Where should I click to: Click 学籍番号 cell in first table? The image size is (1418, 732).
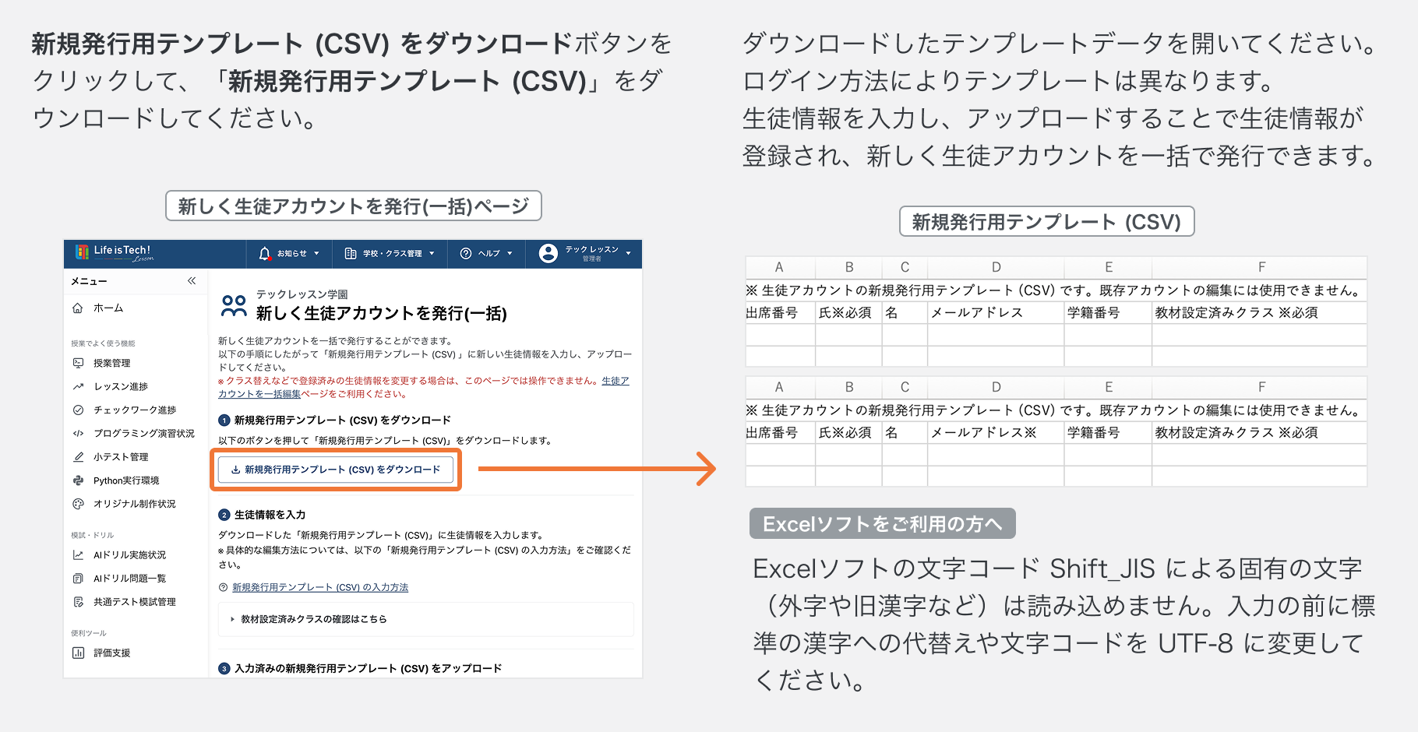click(1108, 312)
